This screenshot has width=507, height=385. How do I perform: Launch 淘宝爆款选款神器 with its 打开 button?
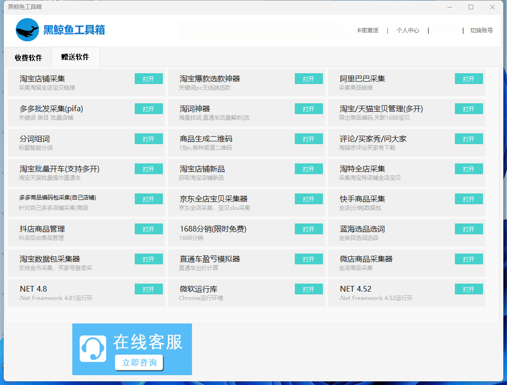[308, 79]
